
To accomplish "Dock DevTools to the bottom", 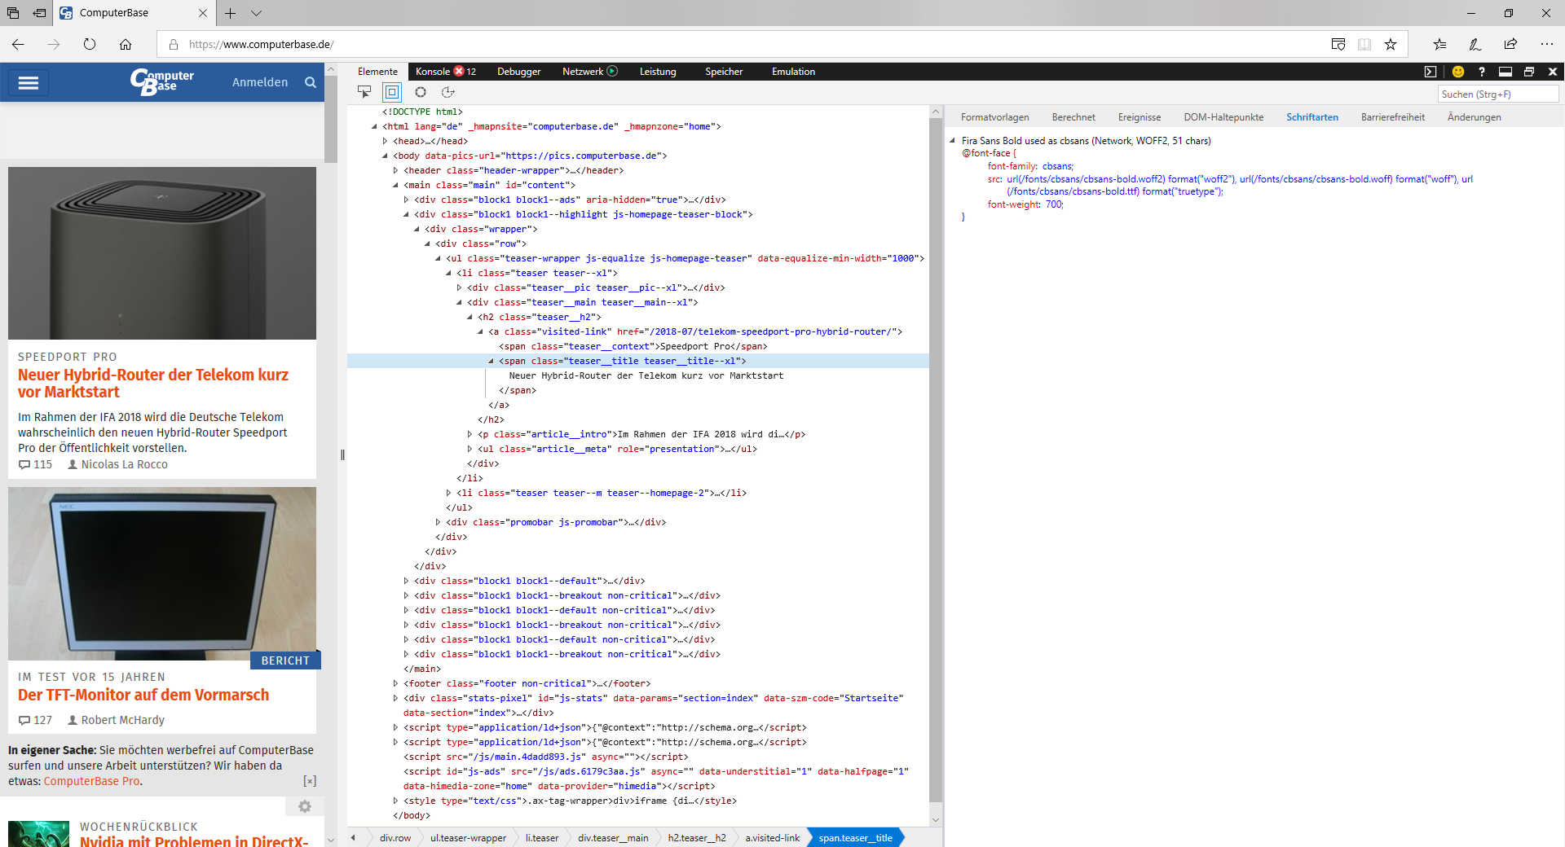I will tap(1505, 72).
